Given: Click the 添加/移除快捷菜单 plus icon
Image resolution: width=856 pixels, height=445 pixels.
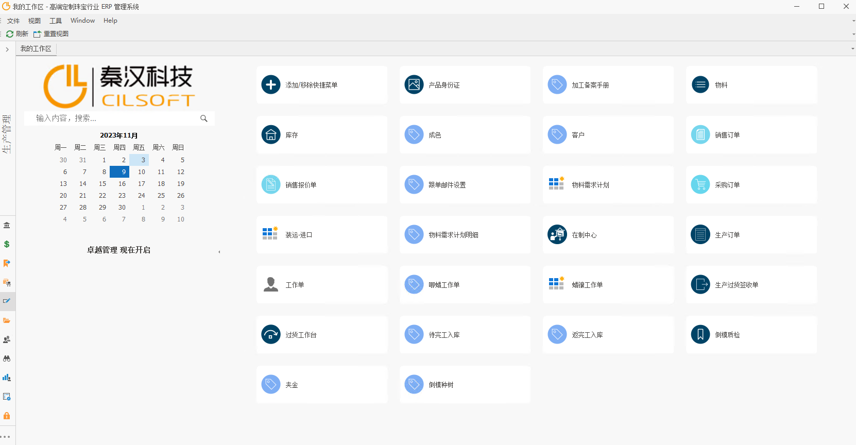Looking at the screenshot, I should click(x=271, y=85).
